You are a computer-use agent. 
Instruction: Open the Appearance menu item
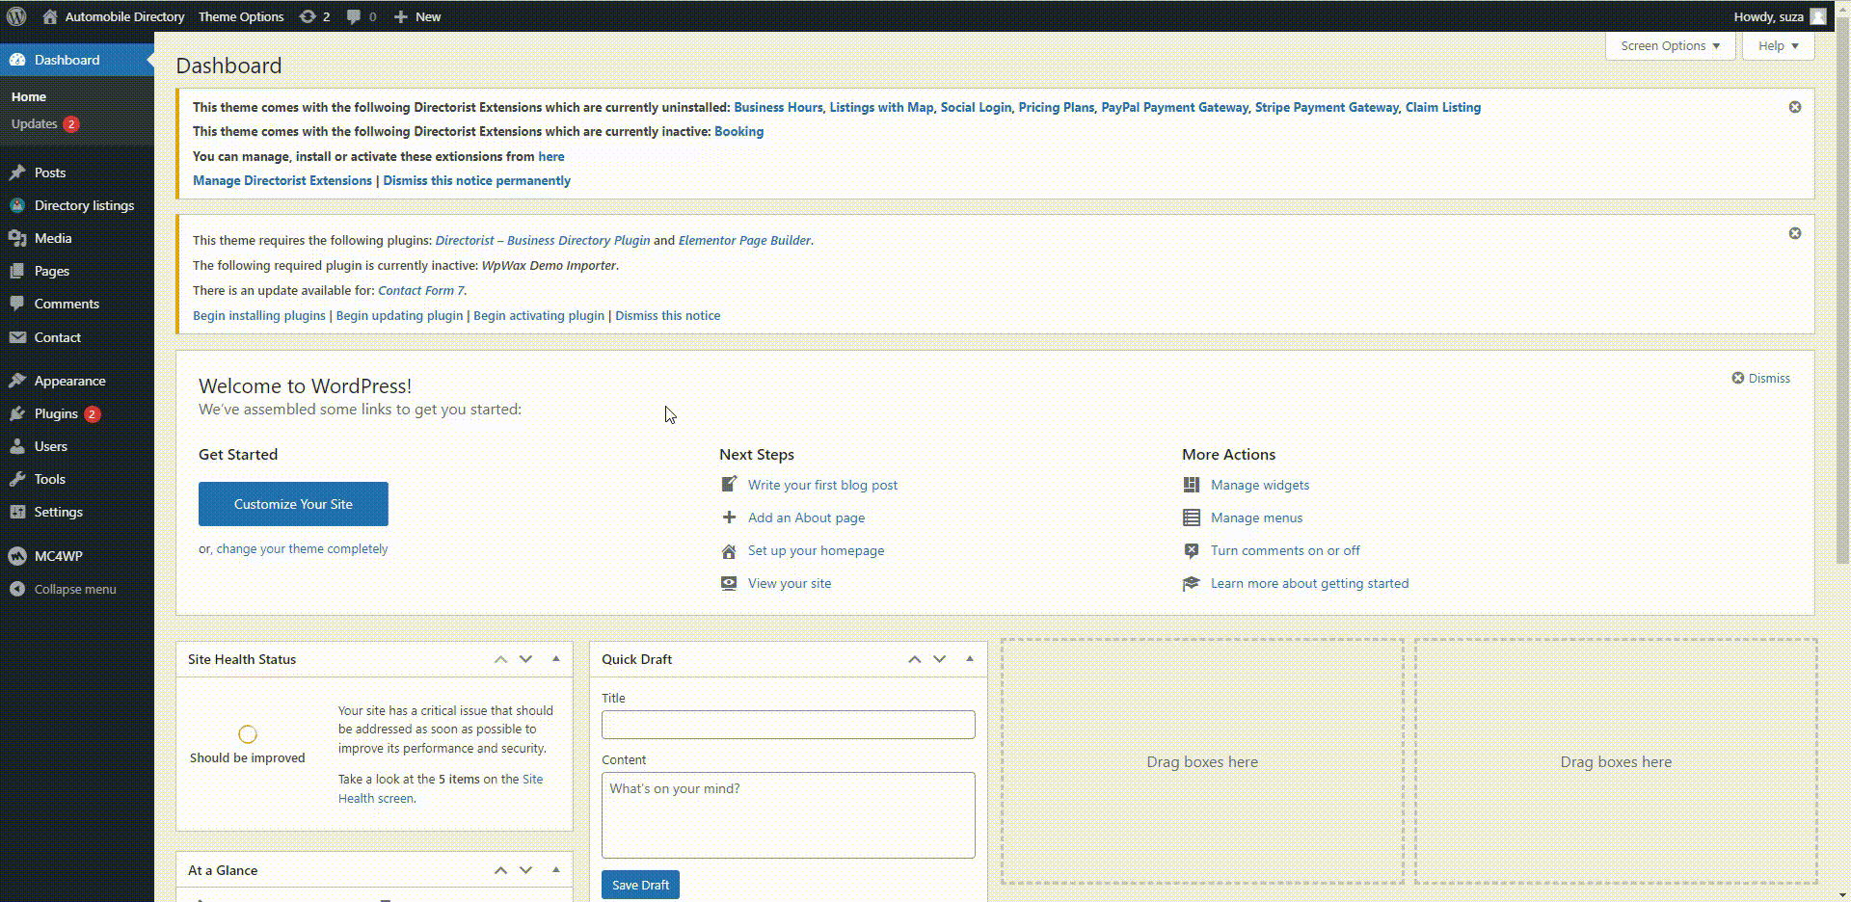pos(69,381)
